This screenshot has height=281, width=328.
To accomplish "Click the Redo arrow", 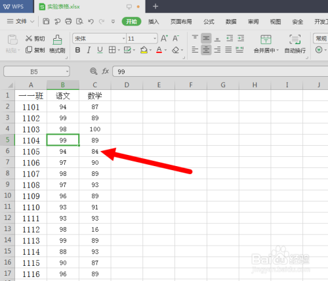I will (x=102, y=22).
